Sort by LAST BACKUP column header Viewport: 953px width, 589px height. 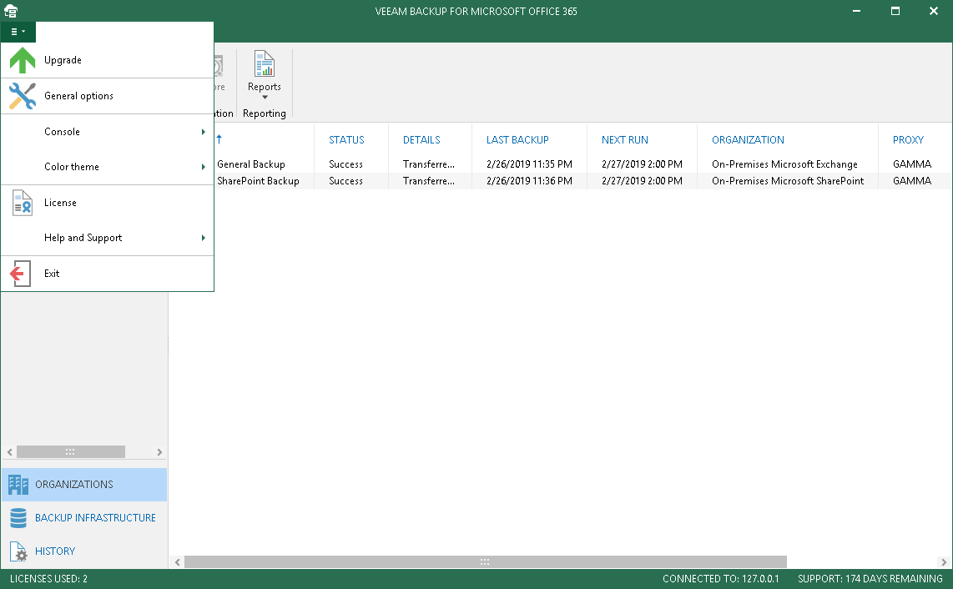click(x=517, y=140)
